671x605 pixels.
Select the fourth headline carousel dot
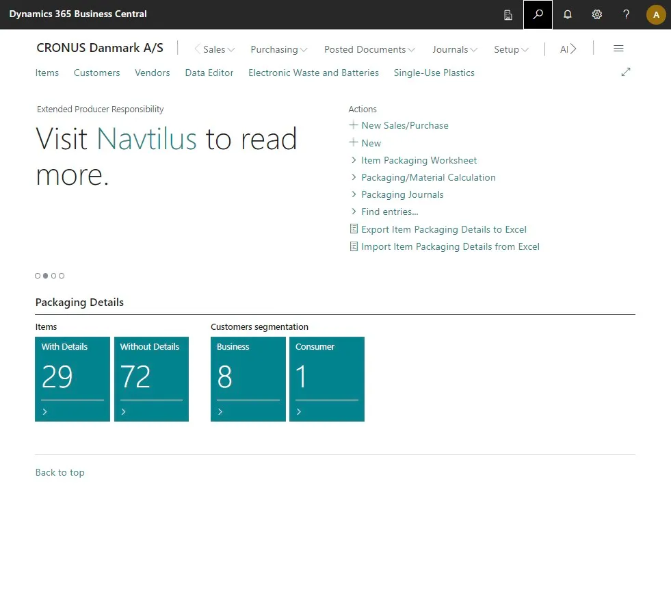(x=62, y=276)
